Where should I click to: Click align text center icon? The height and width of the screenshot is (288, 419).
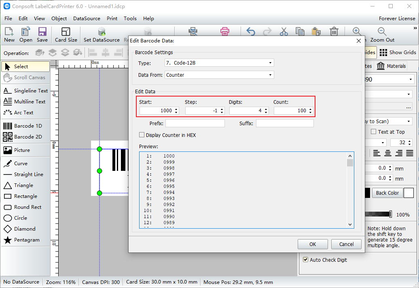click(x=388, y=153)
